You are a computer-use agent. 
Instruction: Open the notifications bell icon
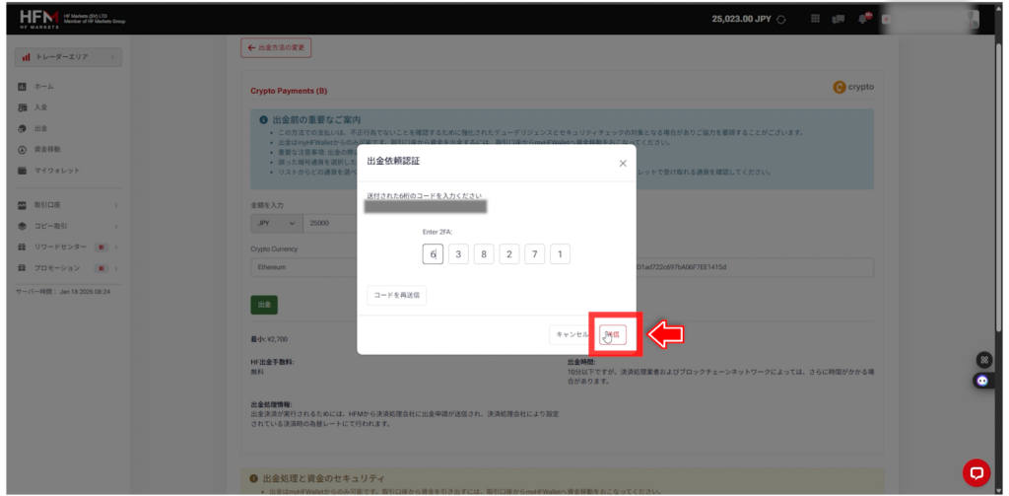863,19
